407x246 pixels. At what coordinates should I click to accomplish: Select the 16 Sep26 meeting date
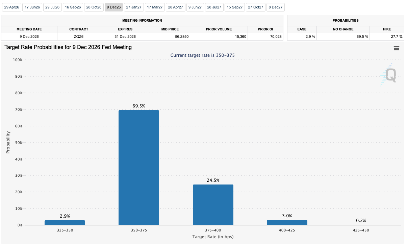pos(73,7)
